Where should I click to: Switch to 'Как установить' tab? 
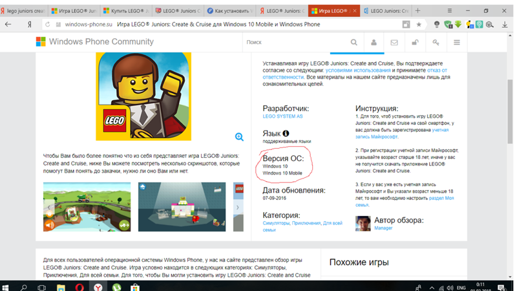coord(230,11)
